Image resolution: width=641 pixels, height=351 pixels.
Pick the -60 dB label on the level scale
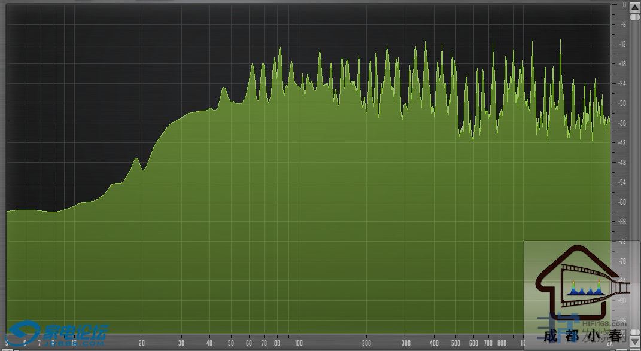point(622,202)
